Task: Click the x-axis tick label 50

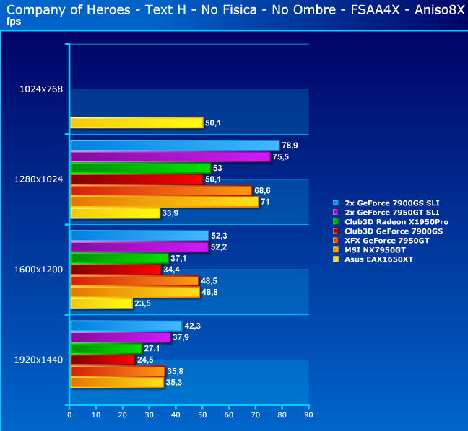Action: point(202,415)
